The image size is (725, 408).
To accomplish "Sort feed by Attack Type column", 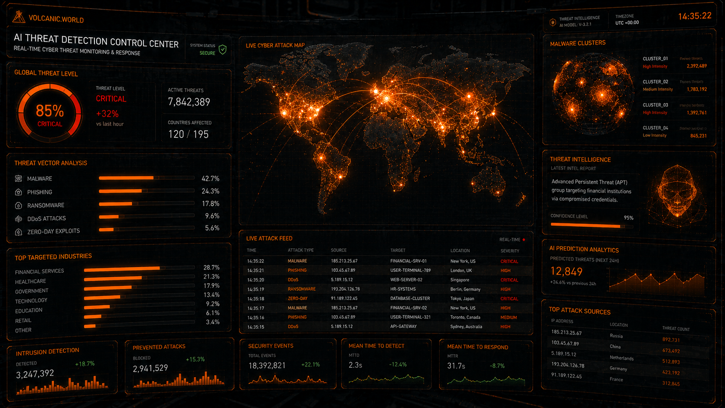I will pyautogui.click(x=300, y=250).
